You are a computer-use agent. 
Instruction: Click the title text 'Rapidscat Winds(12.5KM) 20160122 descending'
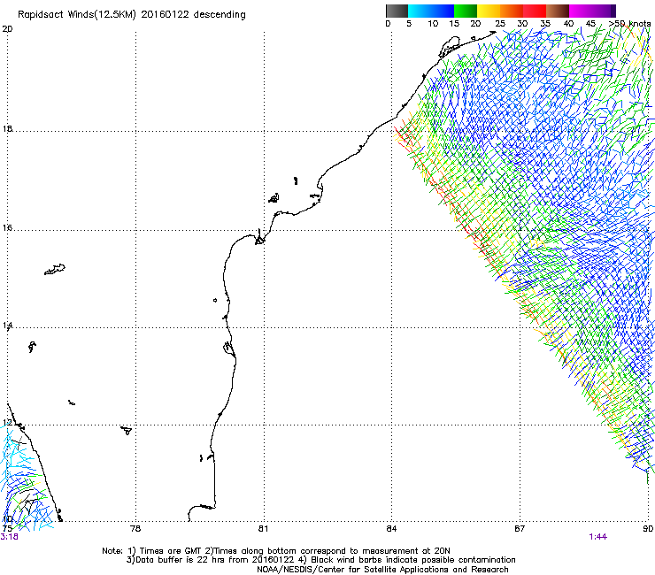(x=132, y=15)
